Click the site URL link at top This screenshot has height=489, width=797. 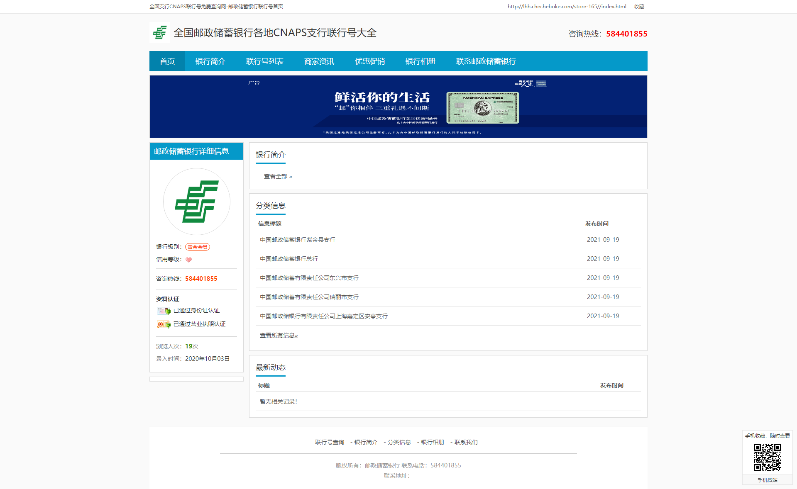click(567, 6)
